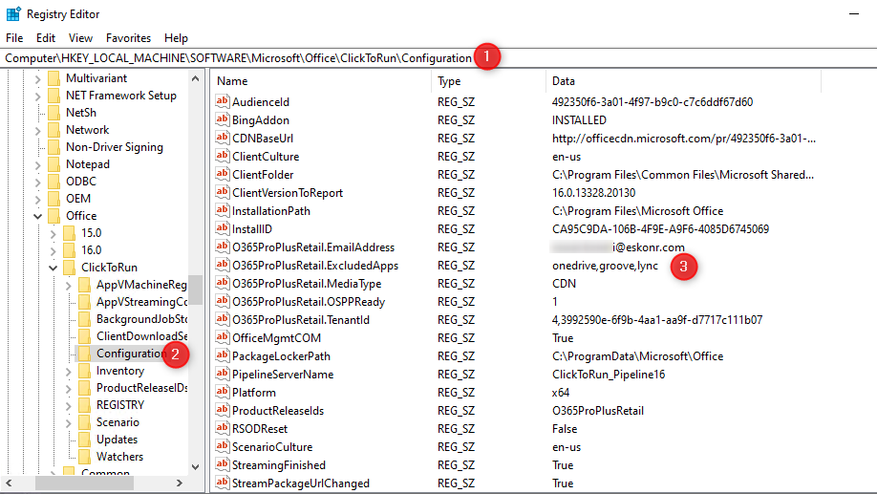
Task: Click the tree pane scroll-up arrow
Action: (195, 79)
